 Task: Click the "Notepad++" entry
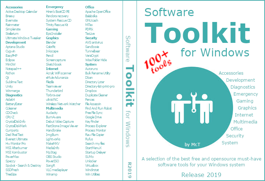(x=14, y=69)
